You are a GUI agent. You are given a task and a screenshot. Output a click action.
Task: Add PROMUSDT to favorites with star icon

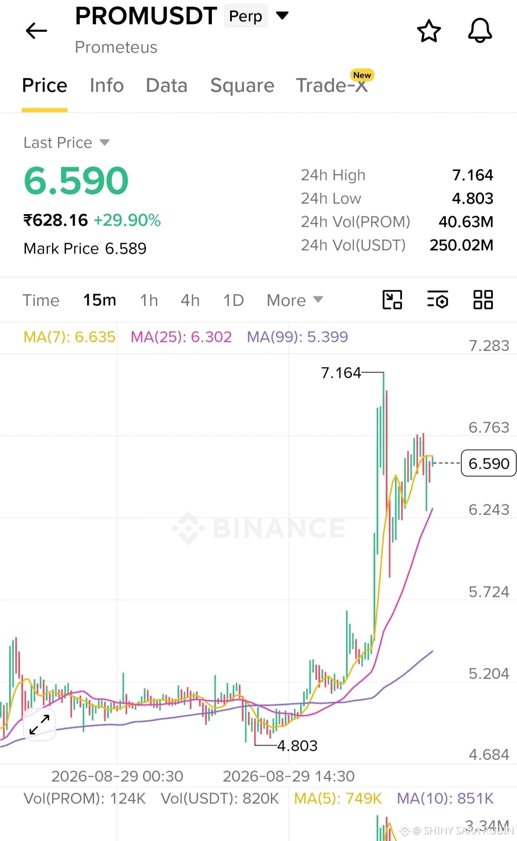429,31
